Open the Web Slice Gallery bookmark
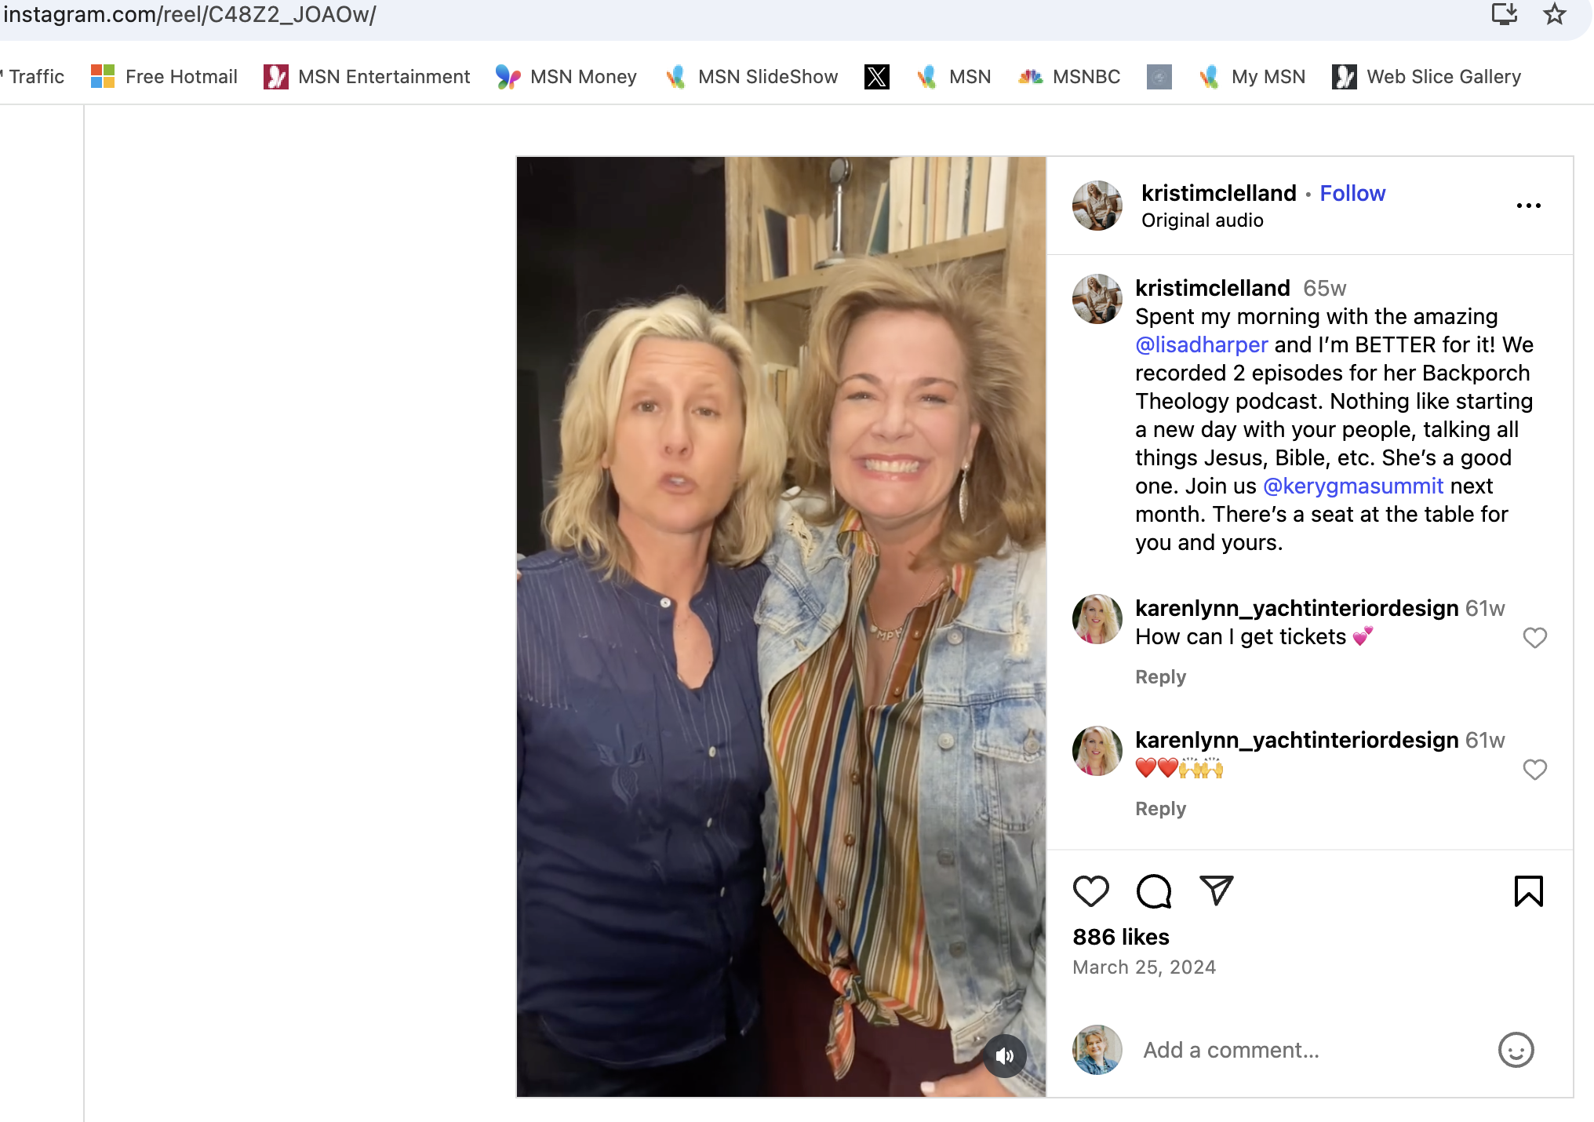 [1427, 77]
